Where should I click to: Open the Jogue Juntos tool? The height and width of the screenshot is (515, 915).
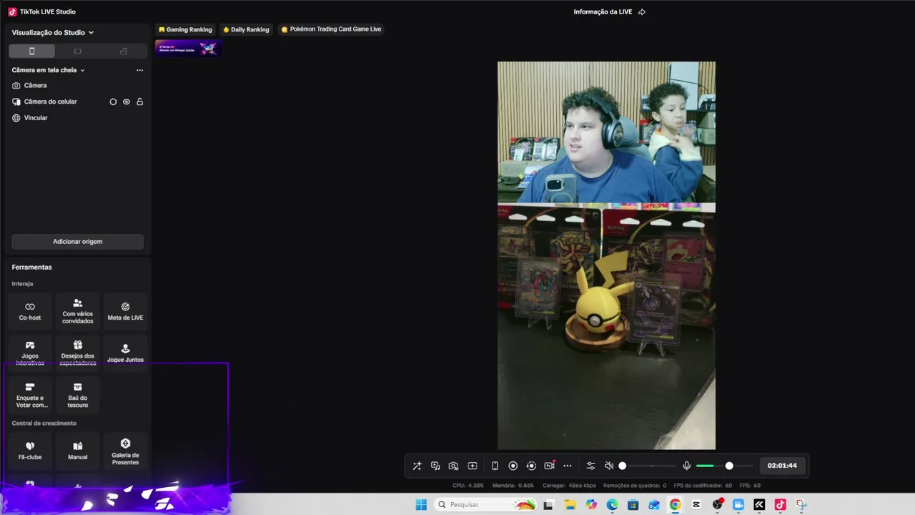[x=125, y=353]
